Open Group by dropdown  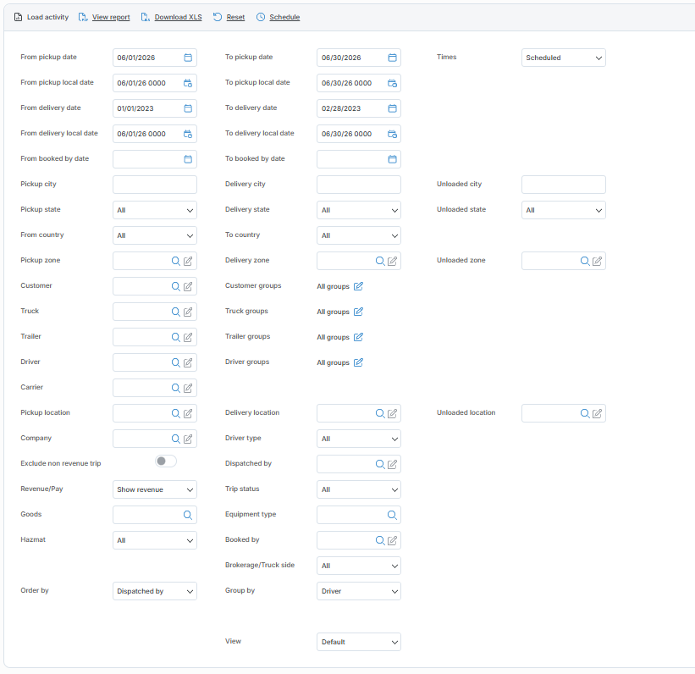coord(359,591)
